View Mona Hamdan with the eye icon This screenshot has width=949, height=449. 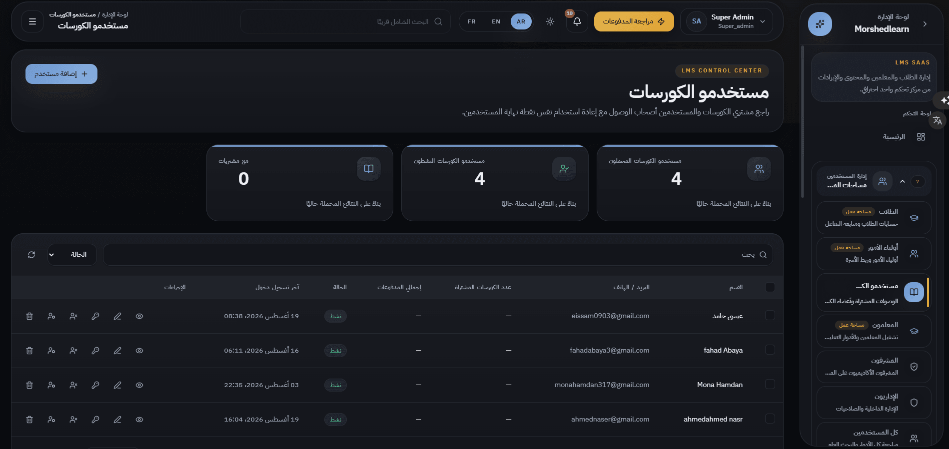139,385
